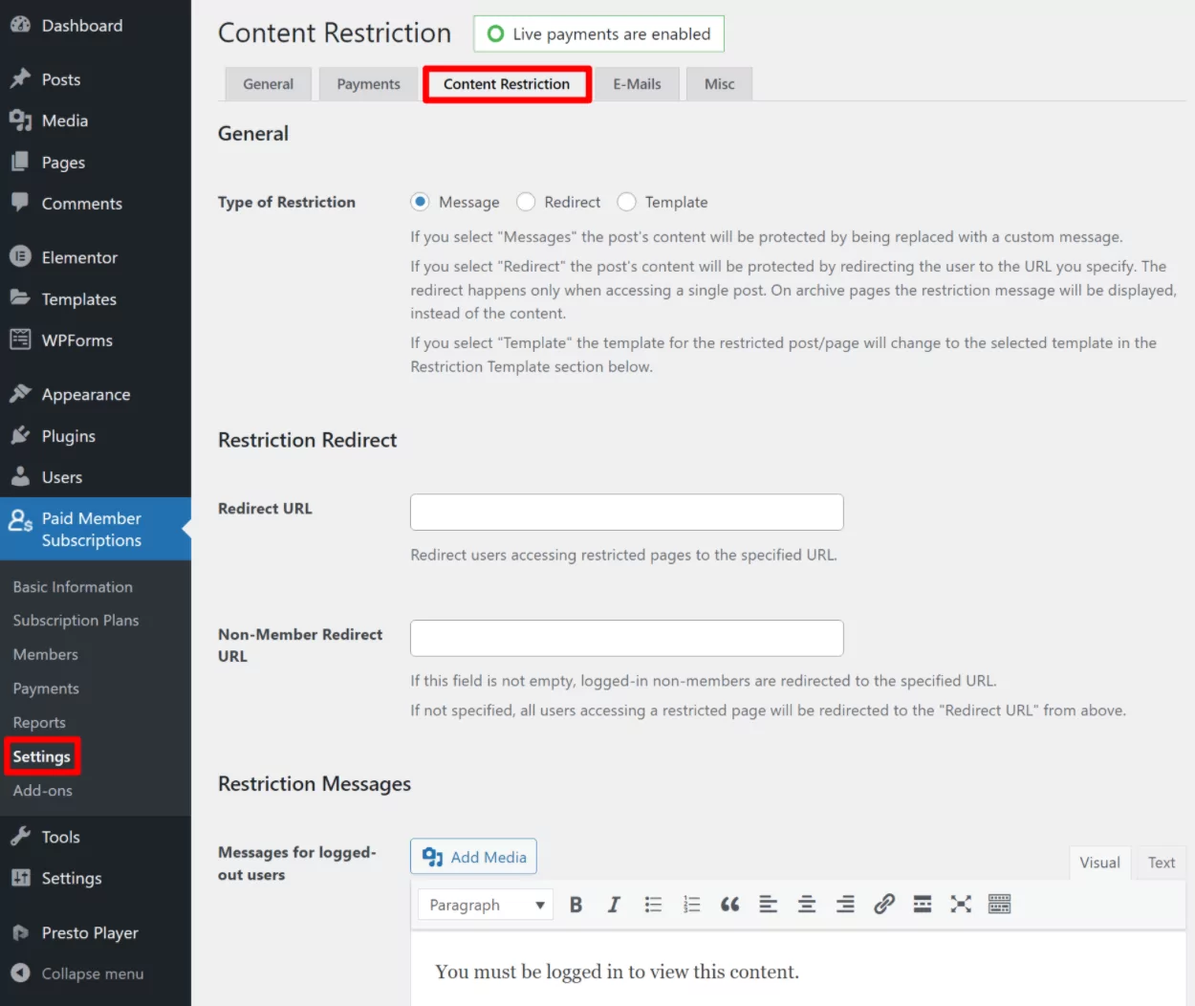Click the WordPress Settings sliders icon
The image size is (1195, 1006).
[20, 878]
